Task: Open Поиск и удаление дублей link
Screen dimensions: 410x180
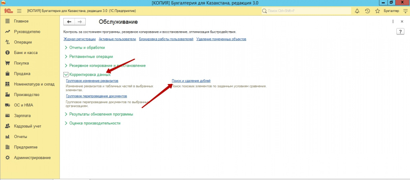Action: click(191, 81)
